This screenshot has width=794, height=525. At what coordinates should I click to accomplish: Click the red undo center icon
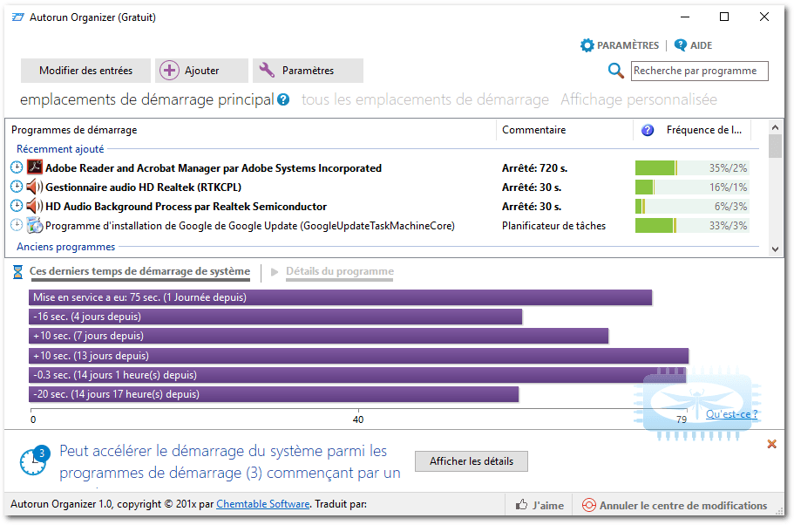tap(588, 505)
